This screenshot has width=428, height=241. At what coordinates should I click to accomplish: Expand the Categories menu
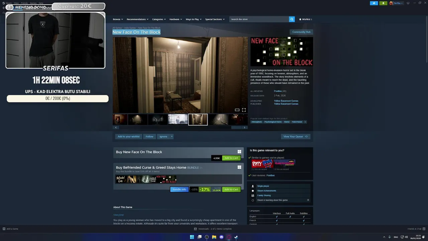pyautogui.click(x=159, y=19)
